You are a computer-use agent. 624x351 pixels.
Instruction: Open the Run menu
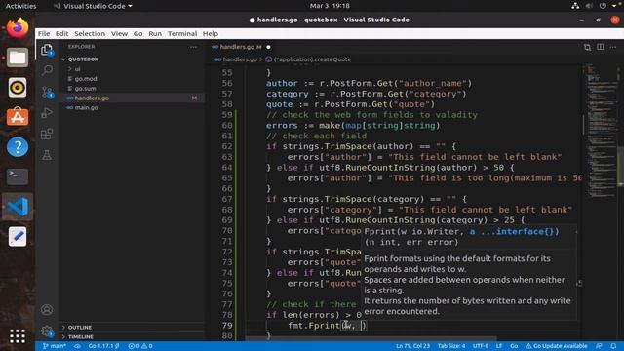pyautogui.click(x=155, y=34)
